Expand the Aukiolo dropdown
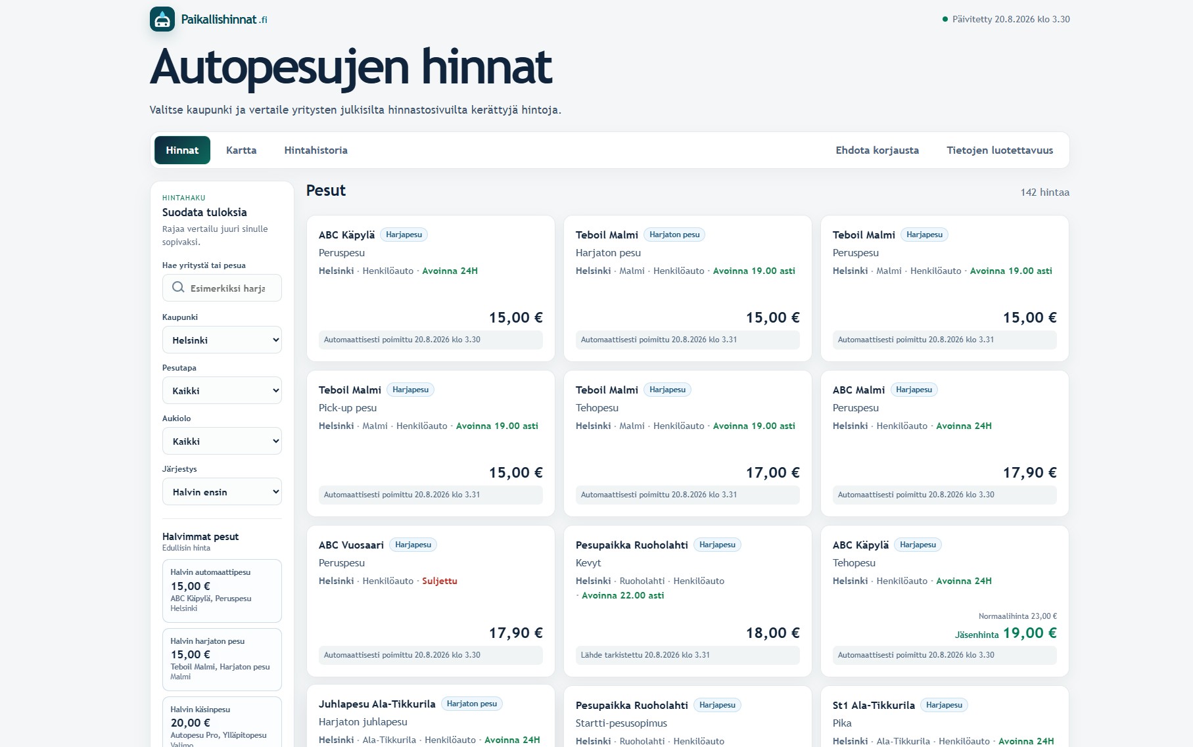This screenshot has width=1193, height=747. tap(222, 441)
